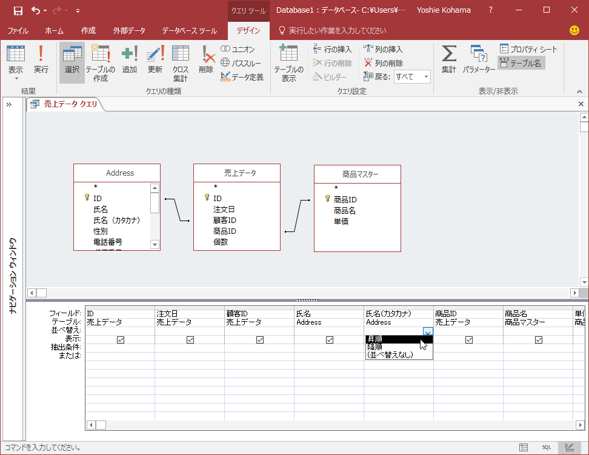Open the 表示 view button
The image size is (589, 455).
16,63
